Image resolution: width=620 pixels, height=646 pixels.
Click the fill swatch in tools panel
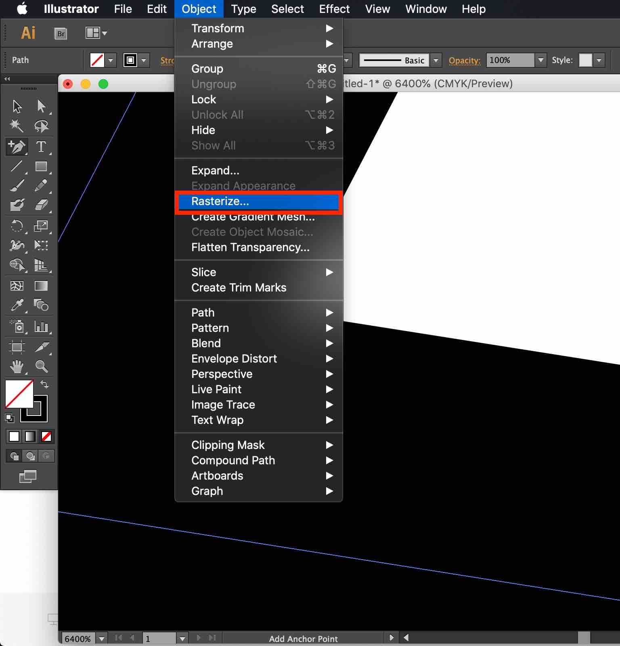tap(19, 394)
